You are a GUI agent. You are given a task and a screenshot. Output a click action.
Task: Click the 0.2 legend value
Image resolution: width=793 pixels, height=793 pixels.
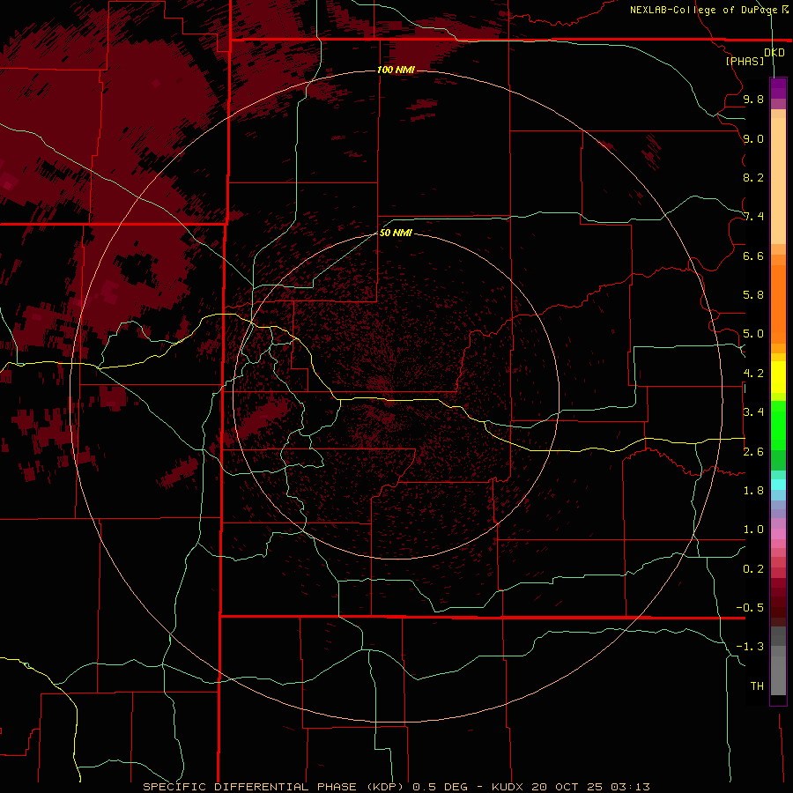coord(753,569)
